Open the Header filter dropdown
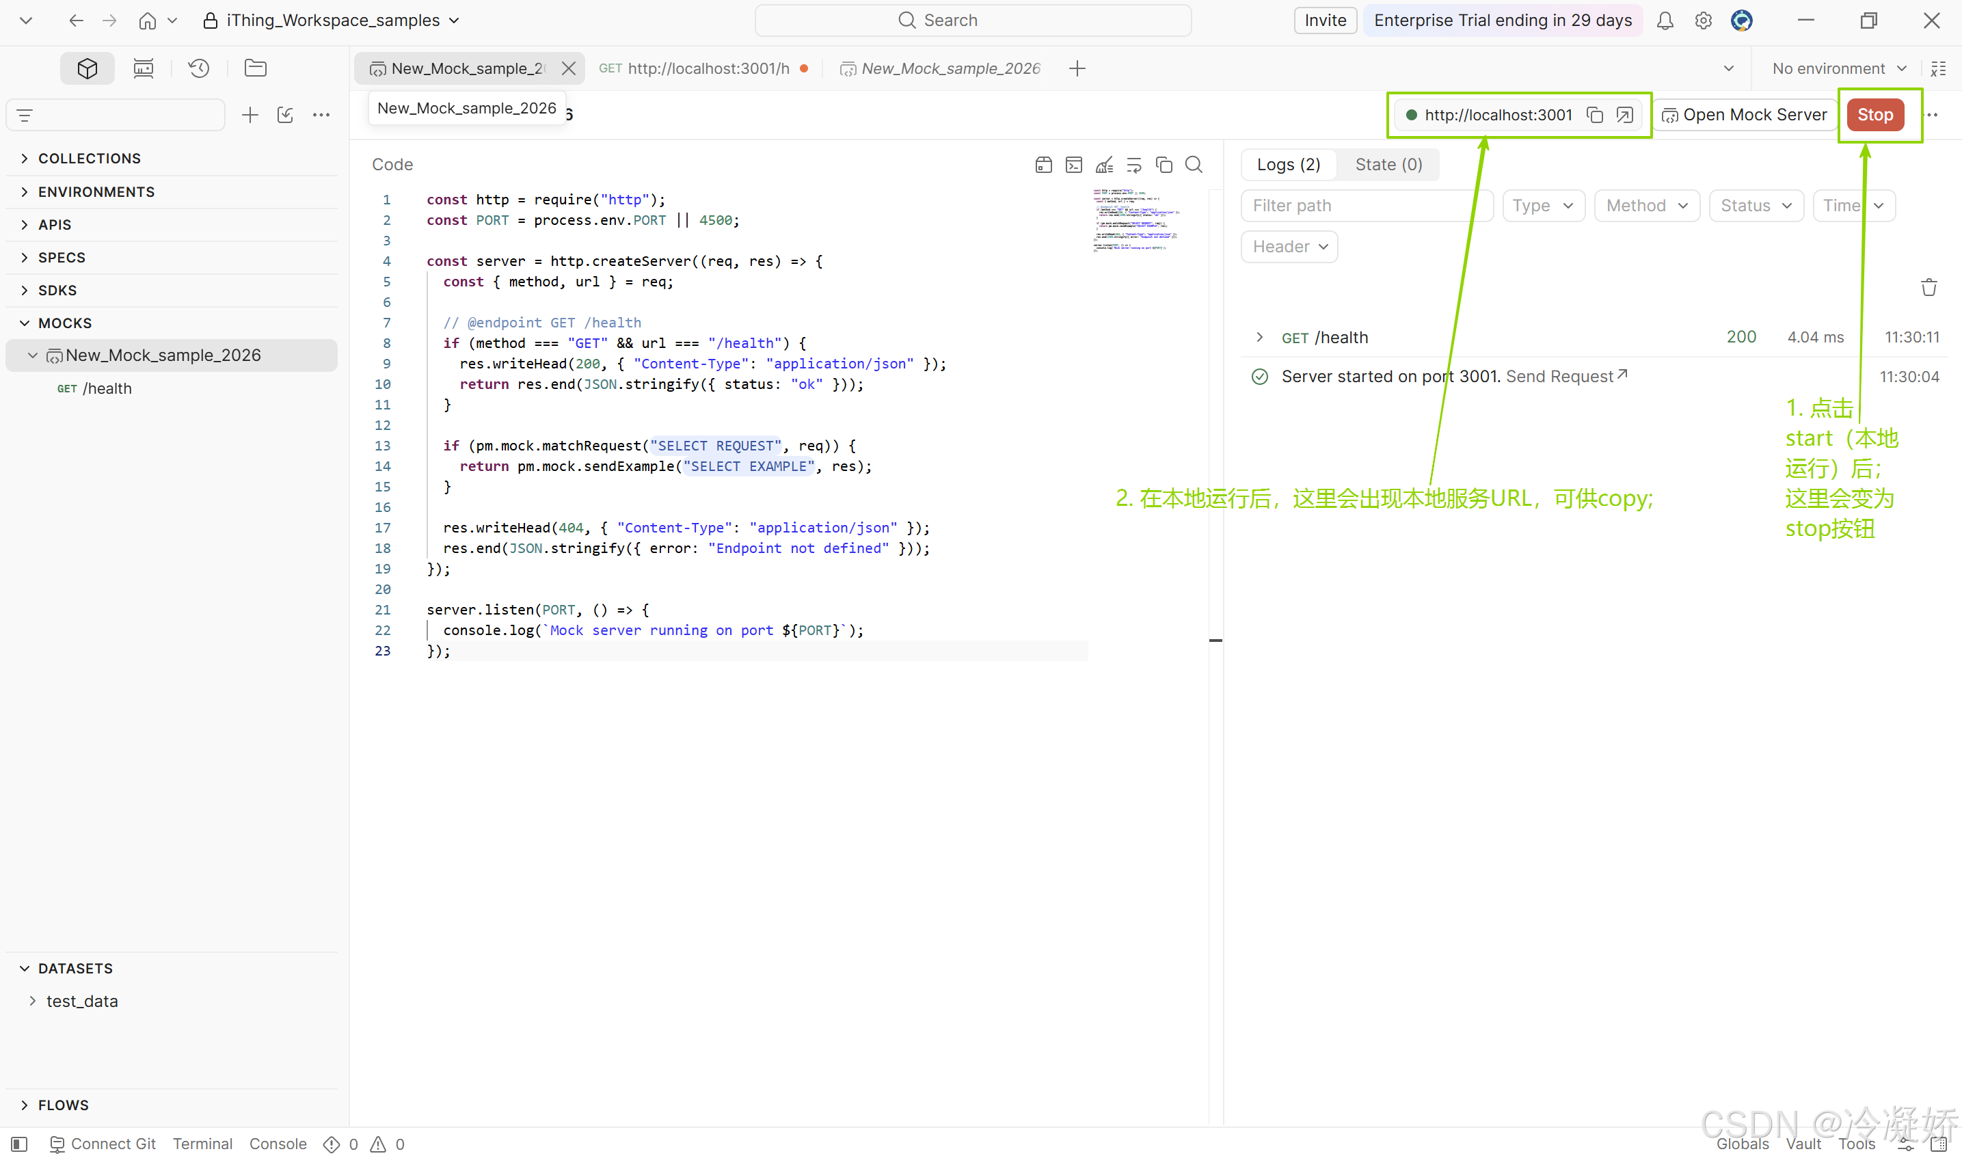 click(1289, 247)
